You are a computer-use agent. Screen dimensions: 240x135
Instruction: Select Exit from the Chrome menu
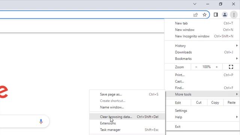202,127
